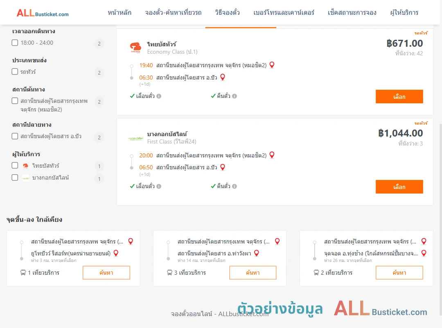The height and width of the screenshot is (328, 442).
Task: Click info icon next to คืนตั๋ว on บางกอกบัสไลน์ trip
Action: pos(235,186)
